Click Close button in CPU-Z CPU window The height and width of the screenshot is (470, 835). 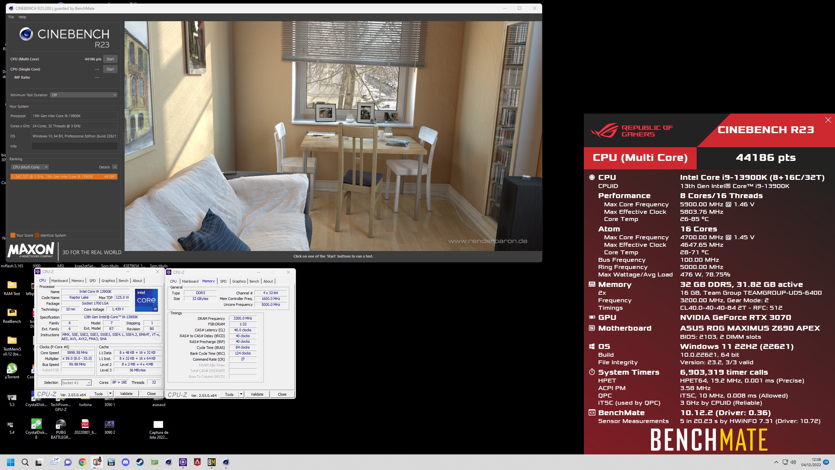click(151, 394)
